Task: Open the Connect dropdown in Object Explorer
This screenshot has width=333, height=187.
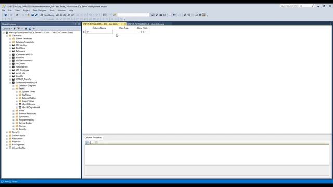Action: click(7, 29)
